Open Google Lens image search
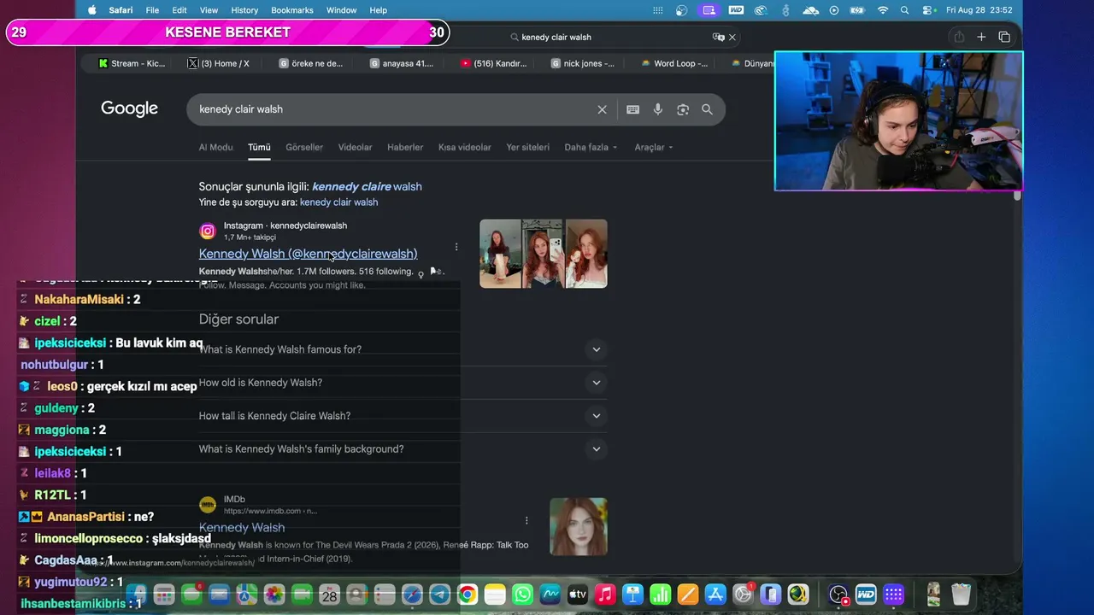The image size is (1094, 615). (x=682, y=109)
